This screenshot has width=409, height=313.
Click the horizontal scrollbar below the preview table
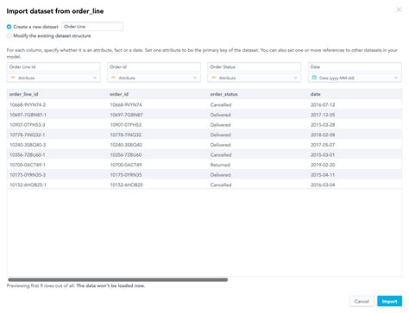tap(118, 279)
